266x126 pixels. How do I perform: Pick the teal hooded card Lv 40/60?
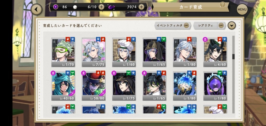(63, 86)
